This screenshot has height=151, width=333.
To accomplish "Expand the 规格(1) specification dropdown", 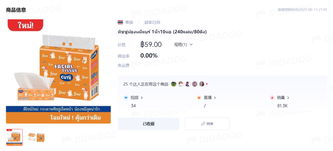I will click(x=183, y=45).
